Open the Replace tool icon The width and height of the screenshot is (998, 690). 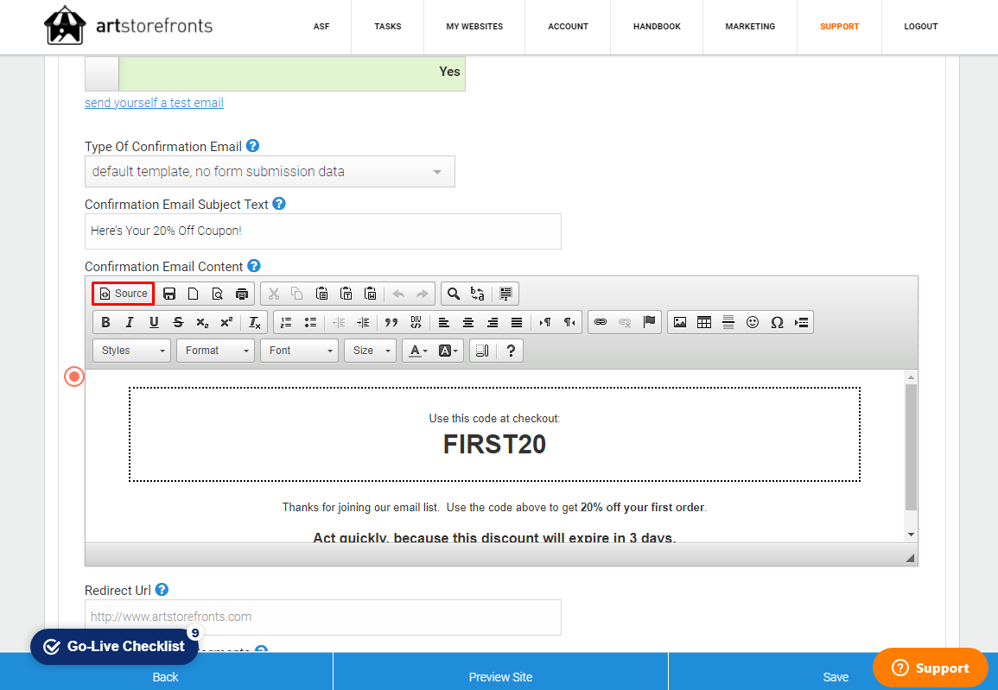[x=477, y=294]
